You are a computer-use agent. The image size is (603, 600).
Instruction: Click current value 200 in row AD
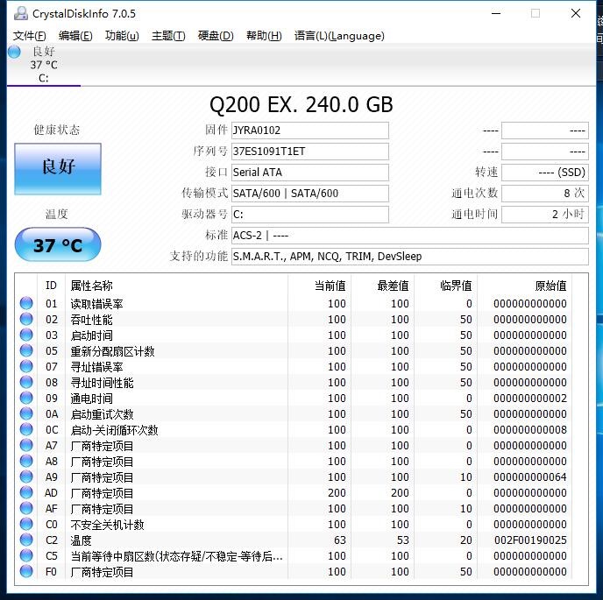point(337,493)
